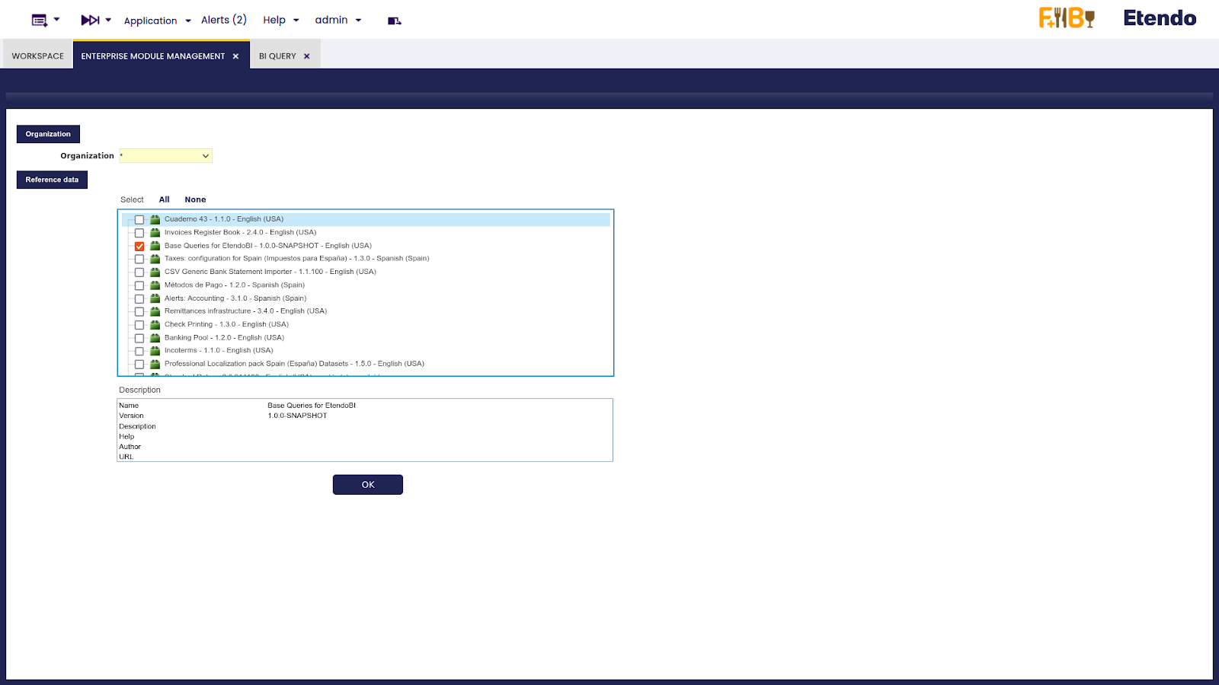Click module icon for CSV Generic Bank Statement Importer

click(155, 272)
